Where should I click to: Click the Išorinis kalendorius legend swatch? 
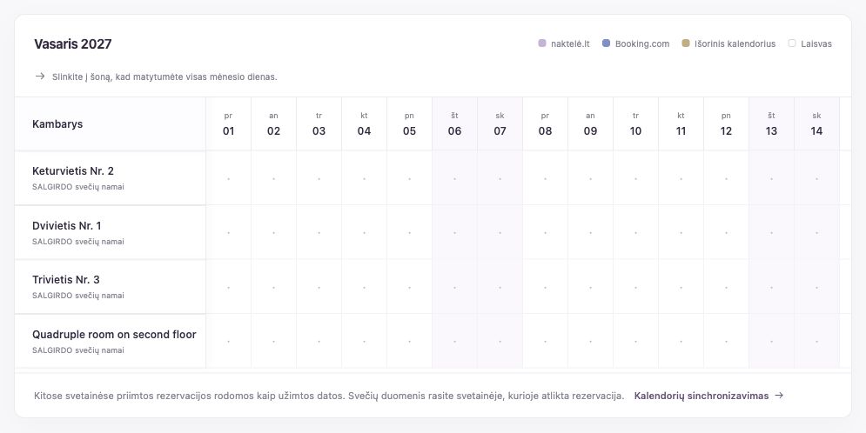(685, 43)
